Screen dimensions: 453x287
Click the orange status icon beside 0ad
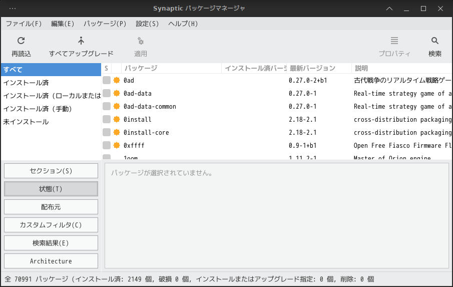click(117, 80)
